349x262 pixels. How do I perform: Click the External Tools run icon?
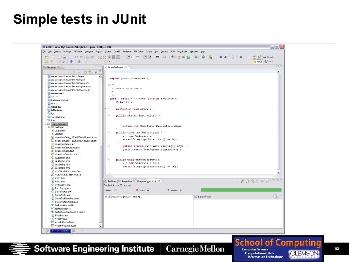(x=210, y=57)
